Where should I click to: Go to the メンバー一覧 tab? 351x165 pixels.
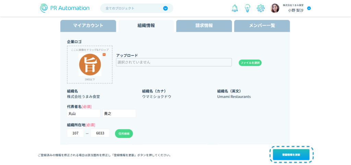coord(262,26)
